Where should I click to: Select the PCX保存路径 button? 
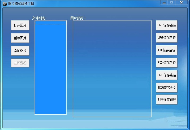(x=167, y=63)
